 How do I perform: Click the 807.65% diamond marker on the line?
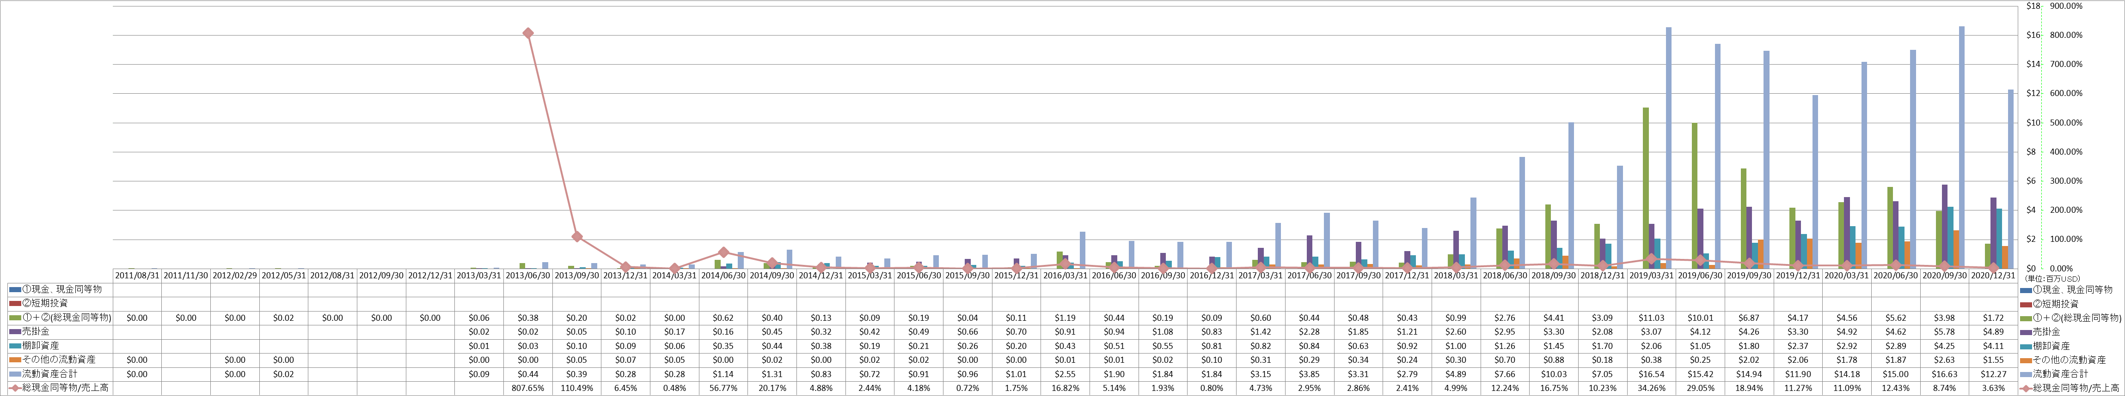point(528,34)
